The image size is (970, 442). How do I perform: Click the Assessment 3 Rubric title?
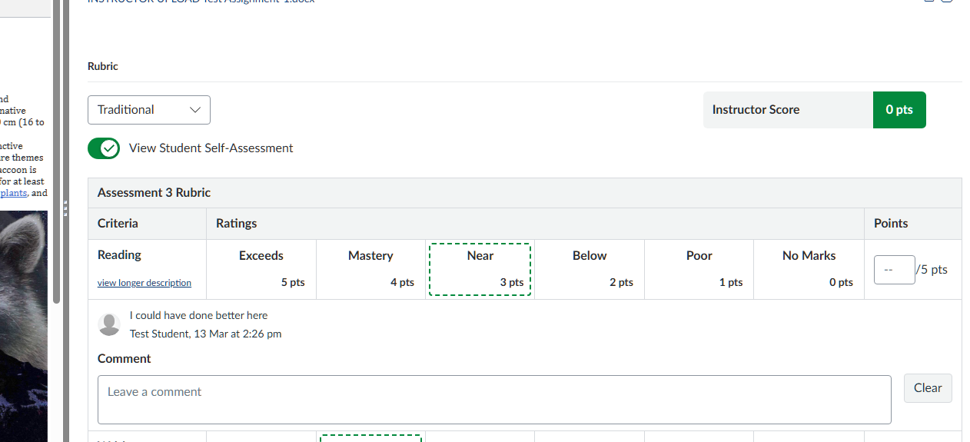pos(154,193)
